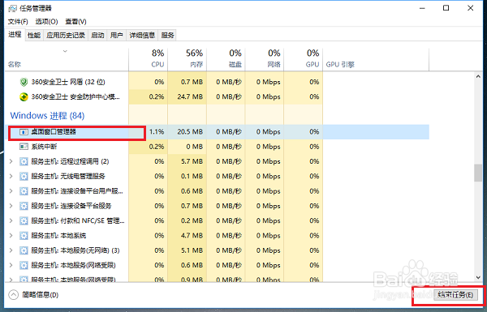Switch to the 性能 tab
Image resolution: width=487 pixels, height=312 pixels.
[x=34, y=36]
